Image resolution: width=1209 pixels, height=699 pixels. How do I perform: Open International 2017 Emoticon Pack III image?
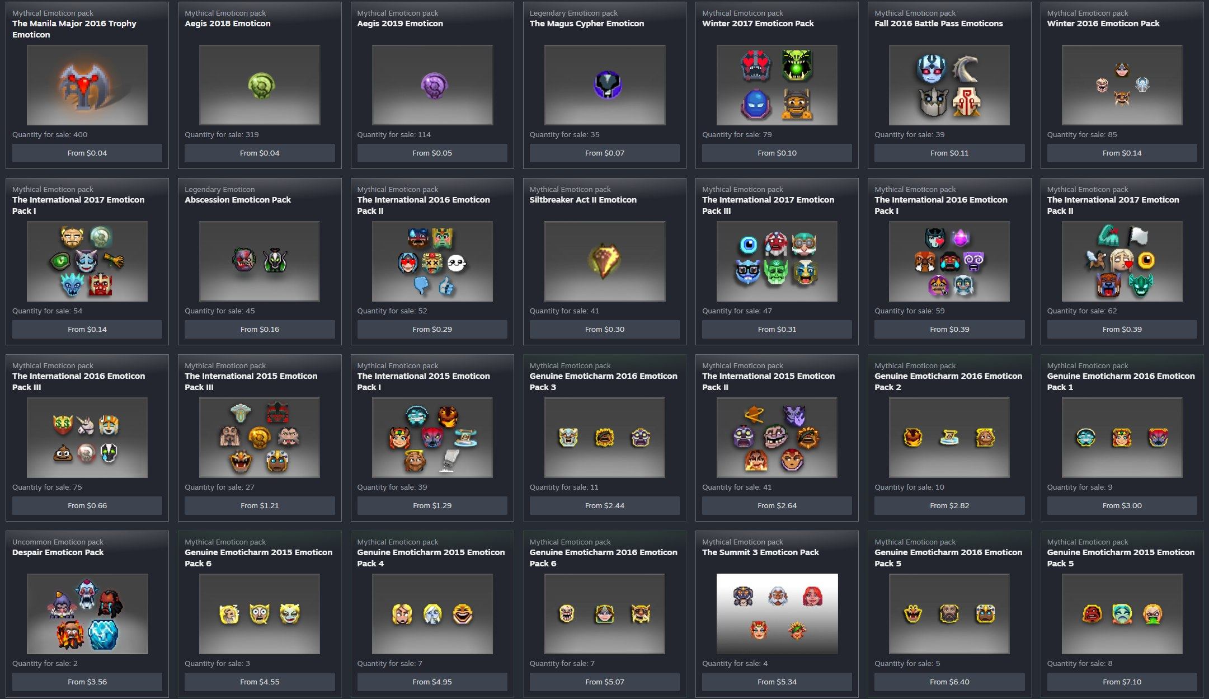pos(777,261)
